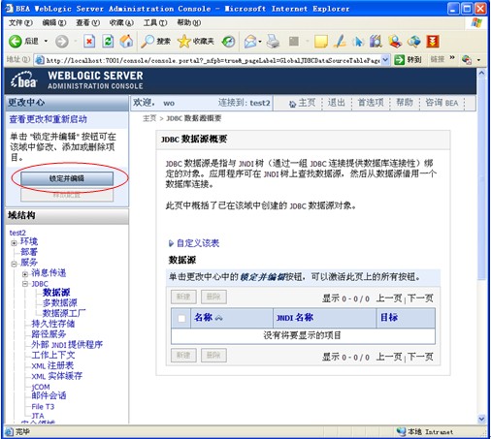This screenshot has height=439, width=491.
Task: Click the Stop loading icon
Action: 89,41
